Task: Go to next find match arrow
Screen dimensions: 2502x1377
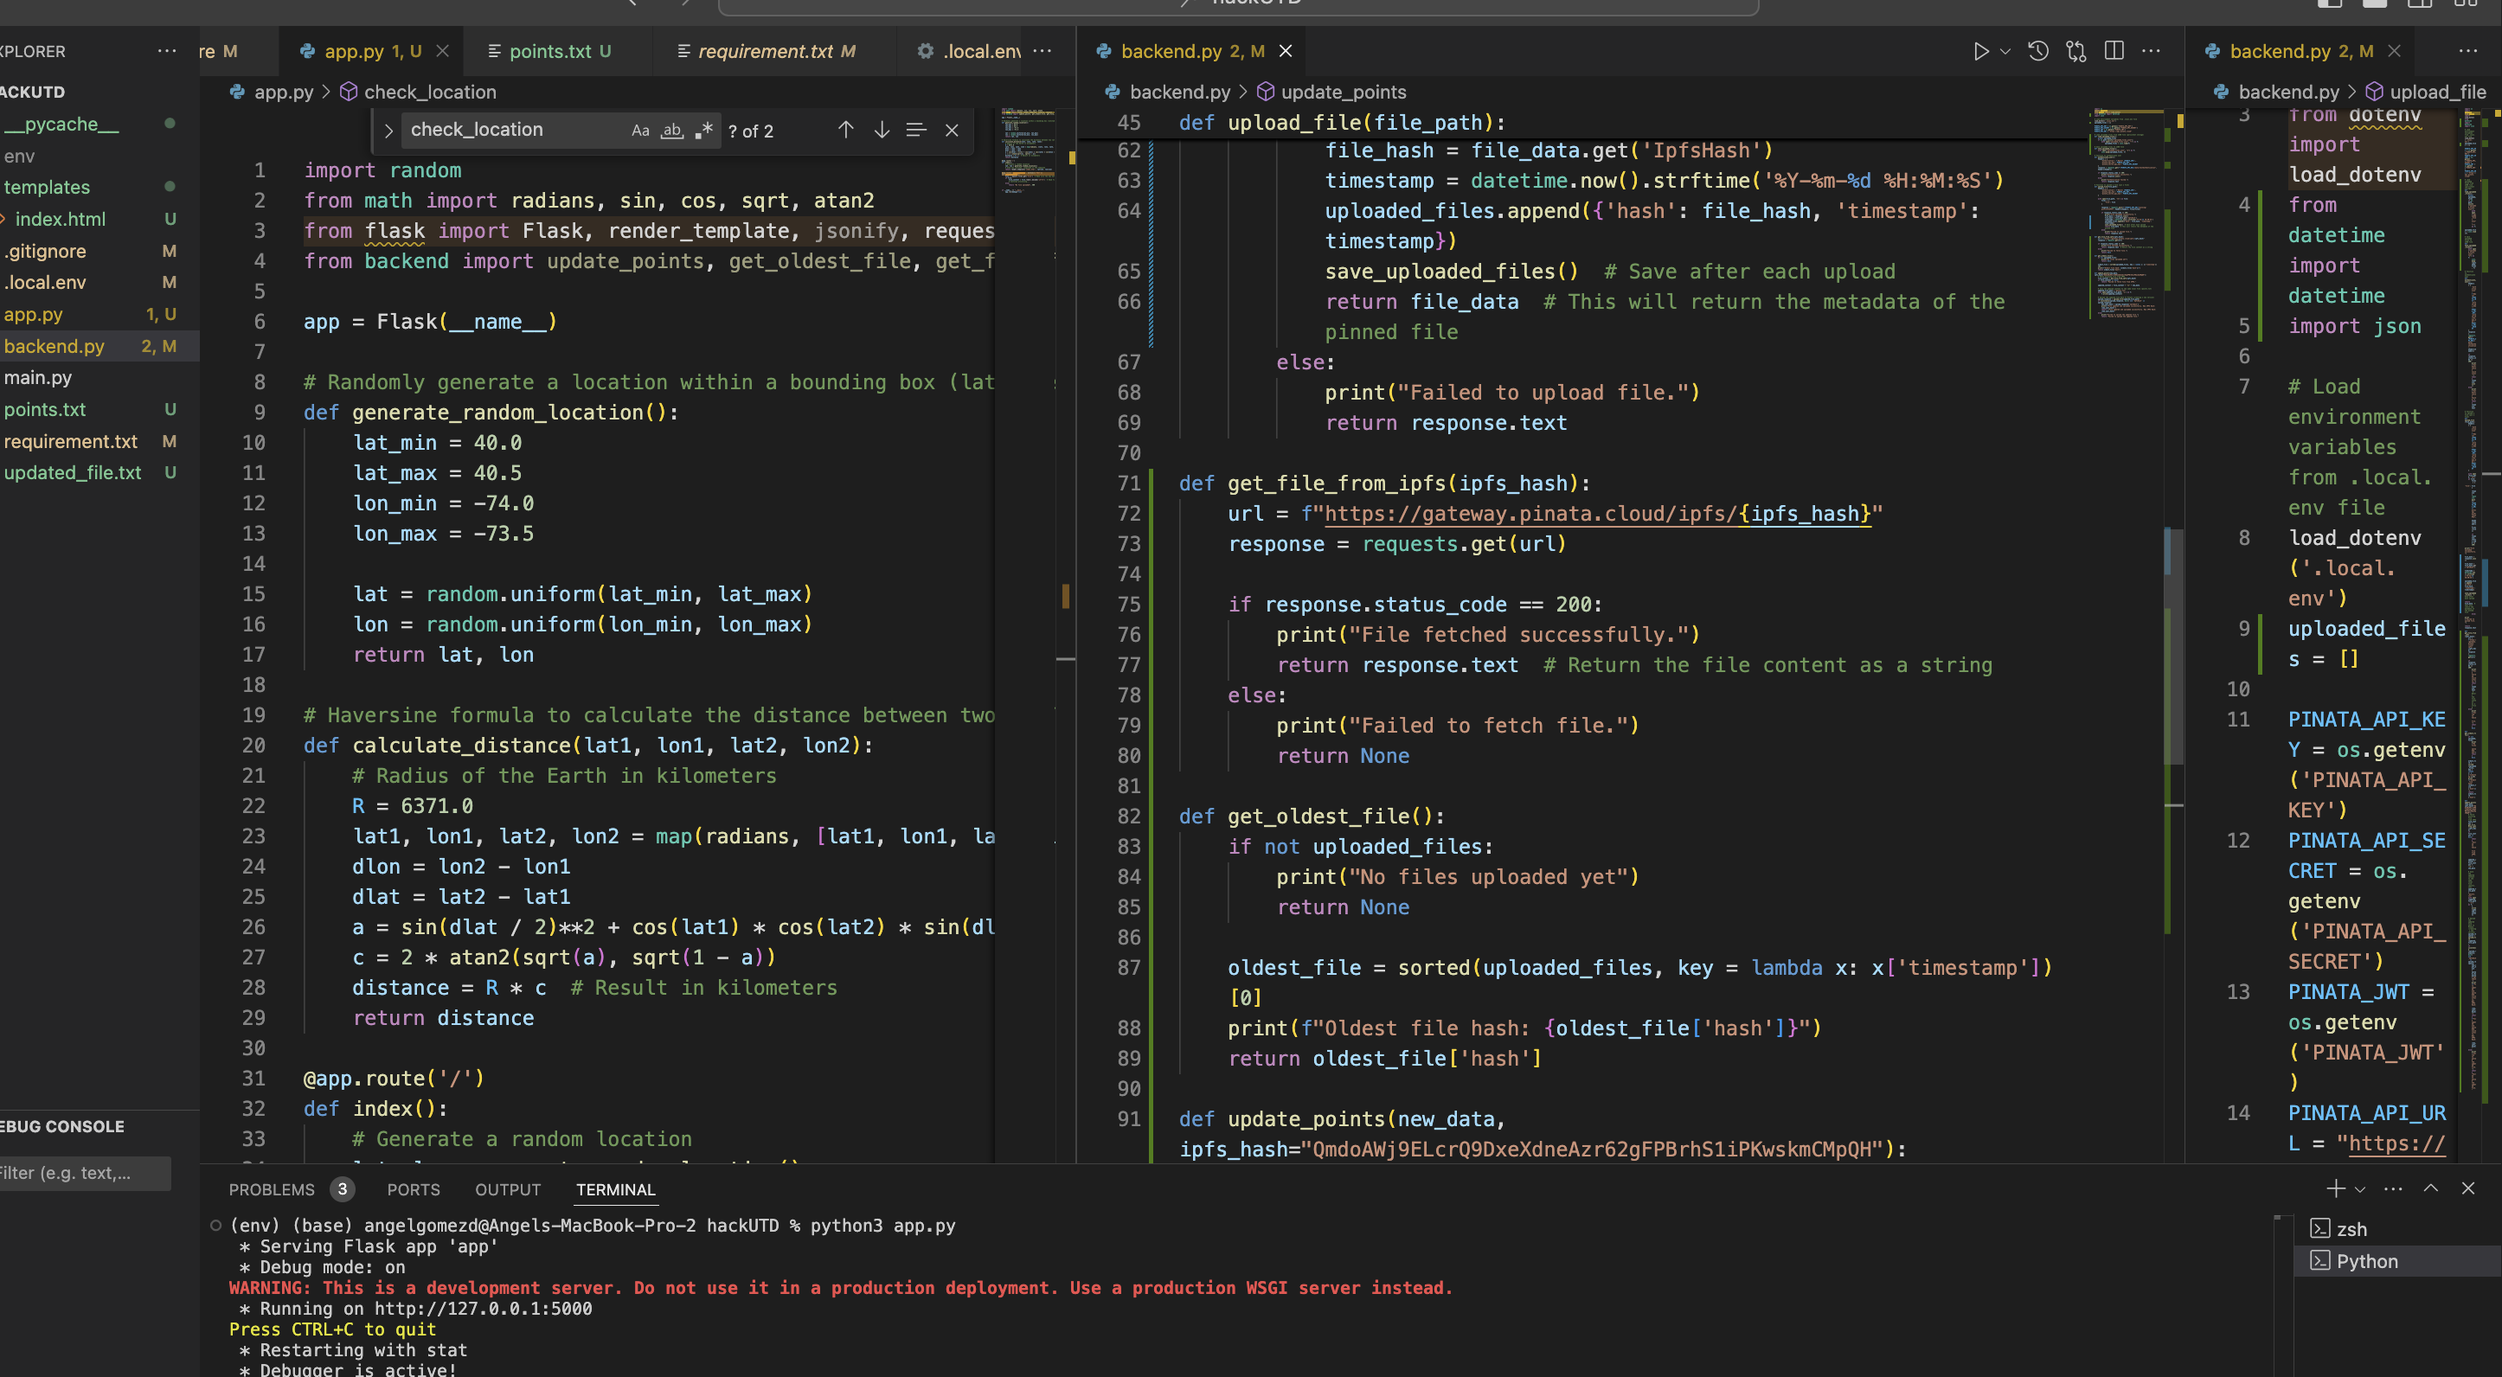Action: tap(881, 130)
